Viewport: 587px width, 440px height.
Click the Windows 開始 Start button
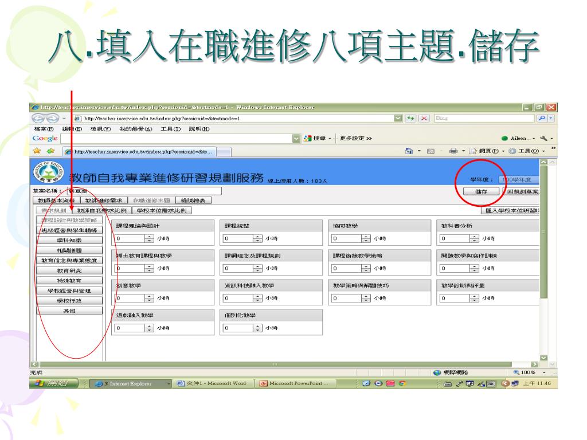point(54,383)
